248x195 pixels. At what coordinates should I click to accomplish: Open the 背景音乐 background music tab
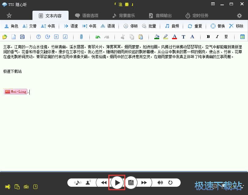[123, 15]
